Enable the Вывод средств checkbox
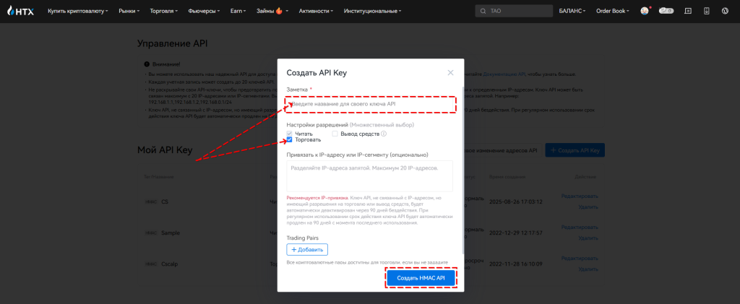740x304 pixels. [x=335, y=134]
